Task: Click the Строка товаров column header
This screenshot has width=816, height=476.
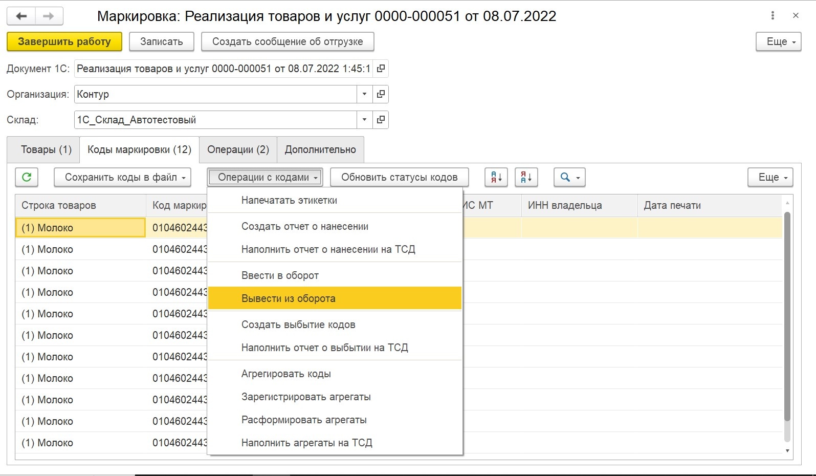Action: [x=81, y=205]
